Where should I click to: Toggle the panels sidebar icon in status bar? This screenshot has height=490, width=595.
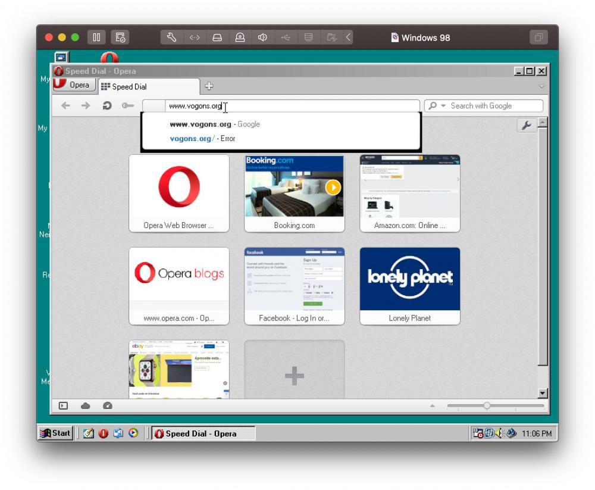63,405
